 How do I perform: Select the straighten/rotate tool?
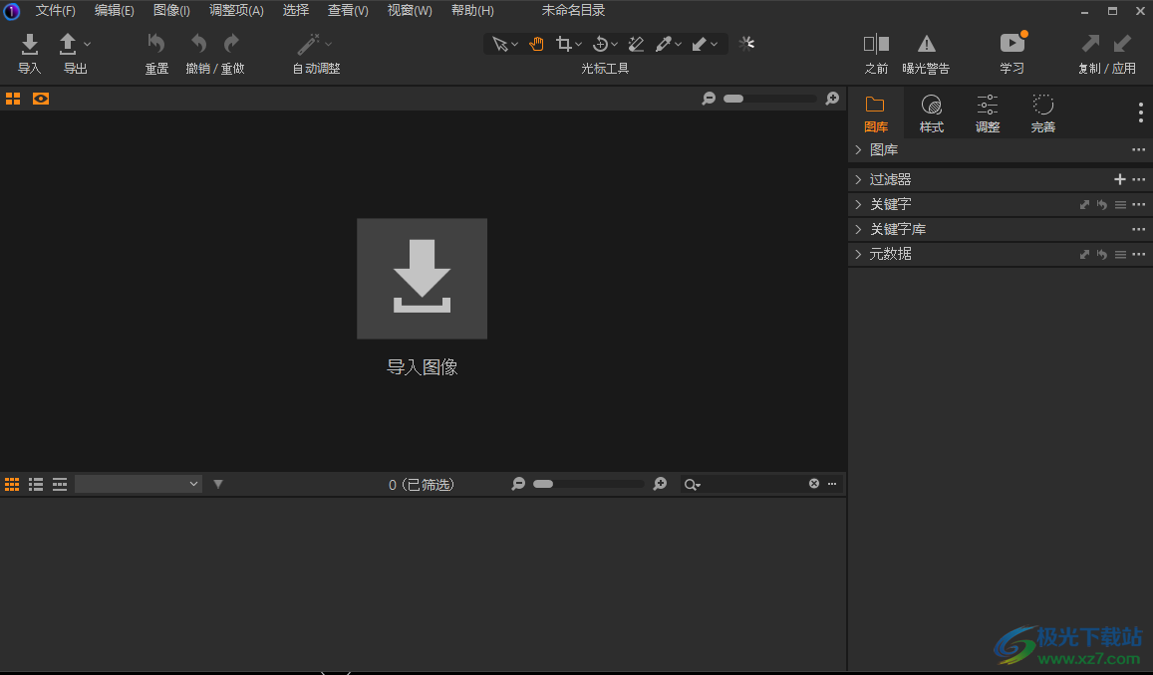point(600,44)
